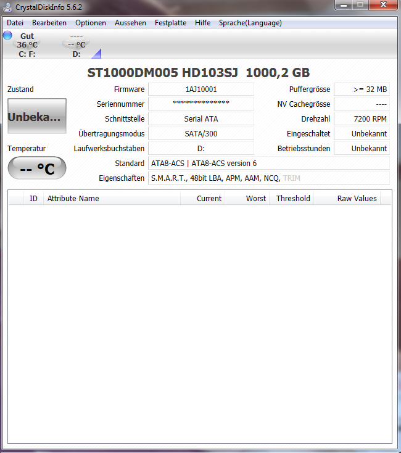Screen dimensions: 401x453
Task: Click the Unbeka... health status button
Action: (x=37, y=116)
